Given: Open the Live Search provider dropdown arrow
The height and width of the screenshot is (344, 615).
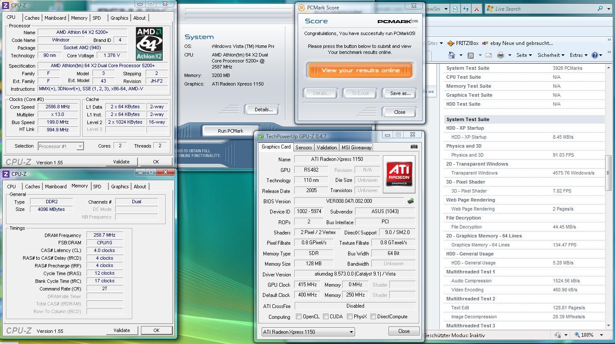Looking at the screenshot, I should pyautogui.click(x=608, y=9).
